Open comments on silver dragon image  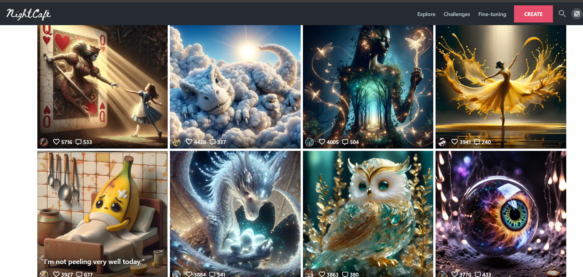tap(212, 274)
